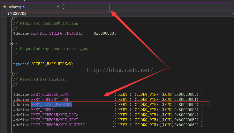Click HKEY_PERFORMANCE_DATA macro name
This screenshot has height=133, width=234.
point(55,115)
